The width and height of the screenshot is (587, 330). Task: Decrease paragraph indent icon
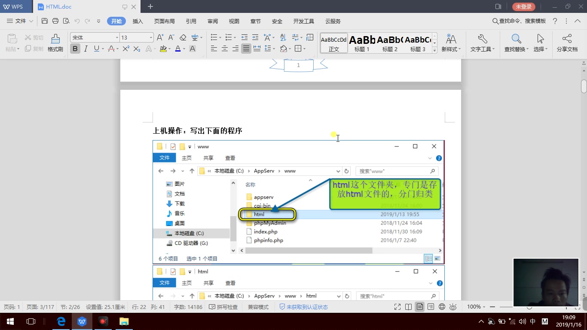click(x=245, y=37)
